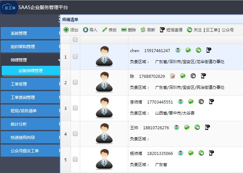The height and width of the screenshot is (173, 243).
Task: Click the notepad edit icon in 陈's row
Action: pyautogui.click(x=172, y=76)
